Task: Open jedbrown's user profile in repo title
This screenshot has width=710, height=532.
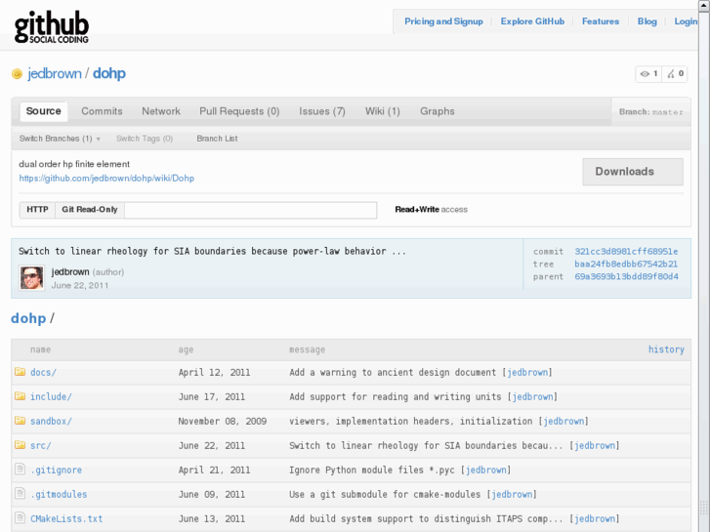Action: tap(55, 73)
